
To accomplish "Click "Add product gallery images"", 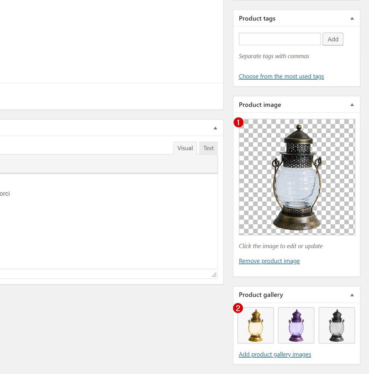I will point(275,354).
